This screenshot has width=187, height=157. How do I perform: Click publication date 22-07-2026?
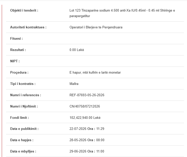coord(78,129)
